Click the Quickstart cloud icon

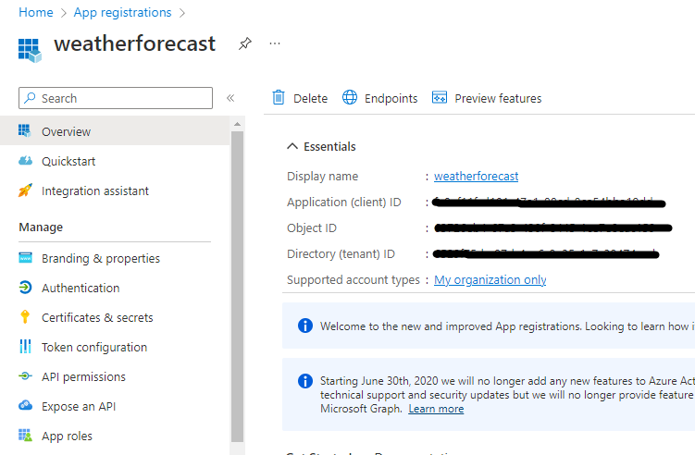(25, 161)
